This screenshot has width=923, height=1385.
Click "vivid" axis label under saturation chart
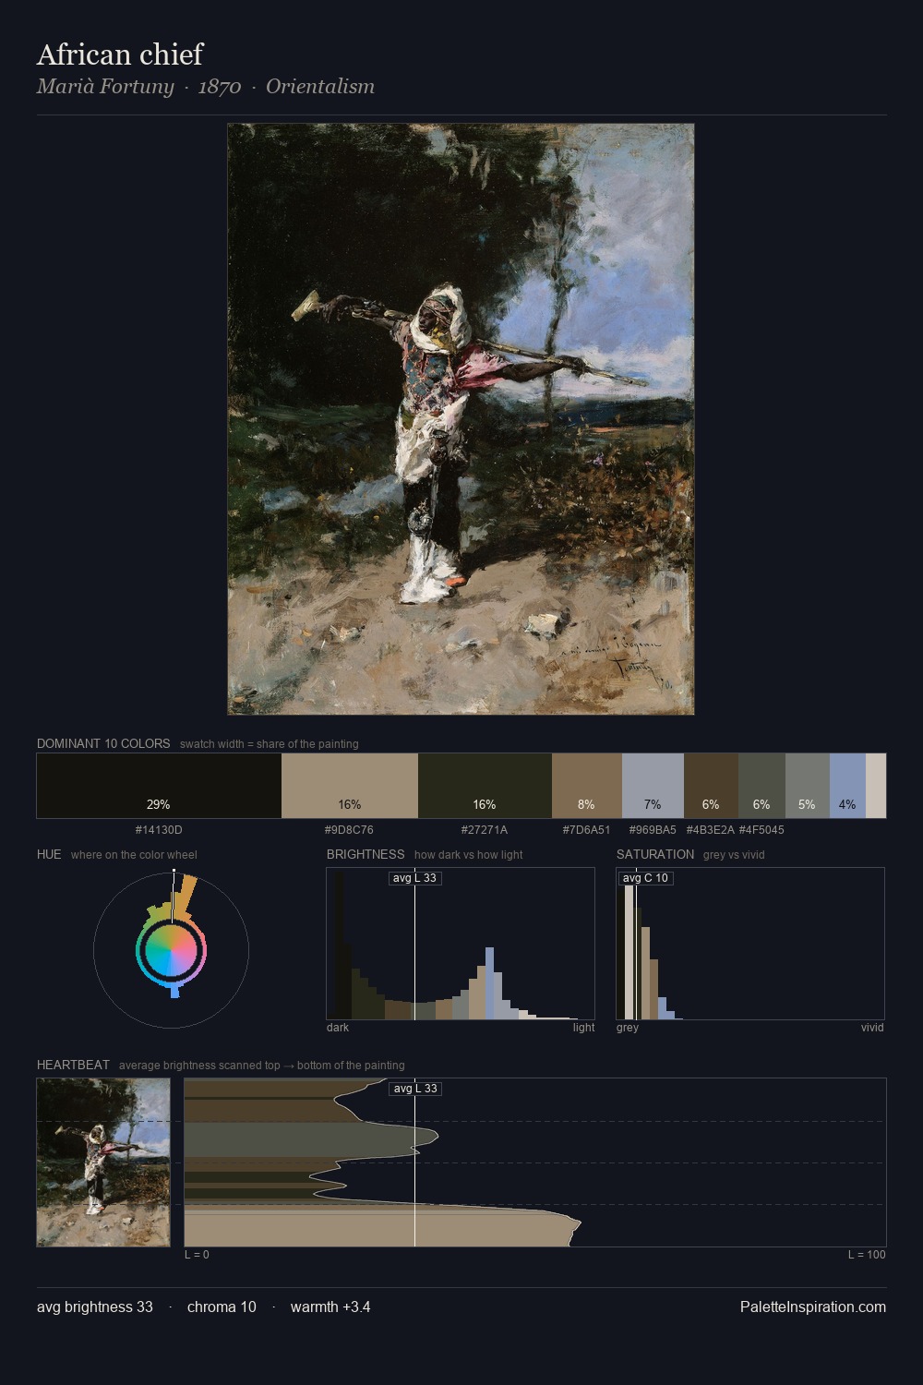pos(872,1028)
